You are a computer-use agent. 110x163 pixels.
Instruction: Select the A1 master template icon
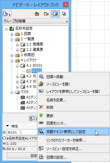[x=23, y=98]
